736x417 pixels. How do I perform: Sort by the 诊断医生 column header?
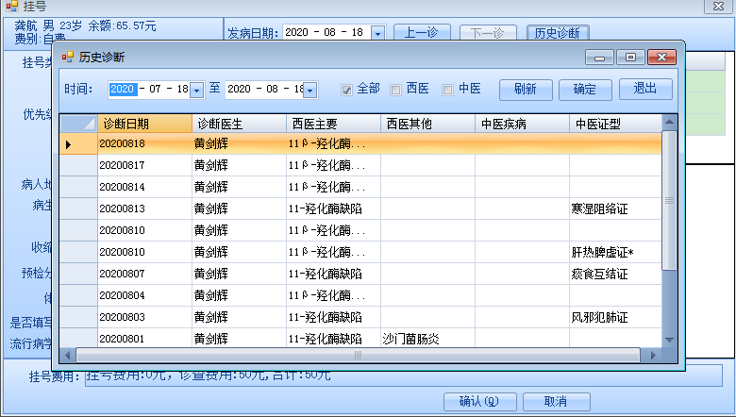(x=239, y=124)
